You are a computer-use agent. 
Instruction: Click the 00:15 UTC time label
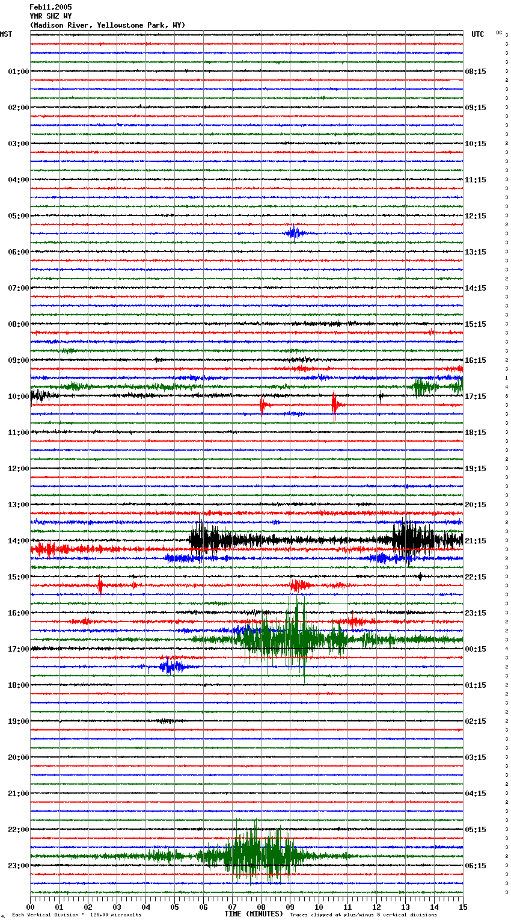click(476, 649)
